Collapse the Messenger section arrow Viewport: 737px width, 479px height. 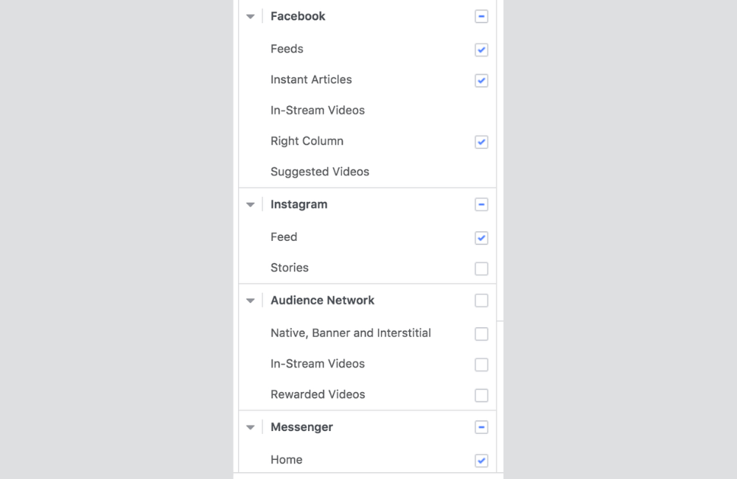pos(251,427)
